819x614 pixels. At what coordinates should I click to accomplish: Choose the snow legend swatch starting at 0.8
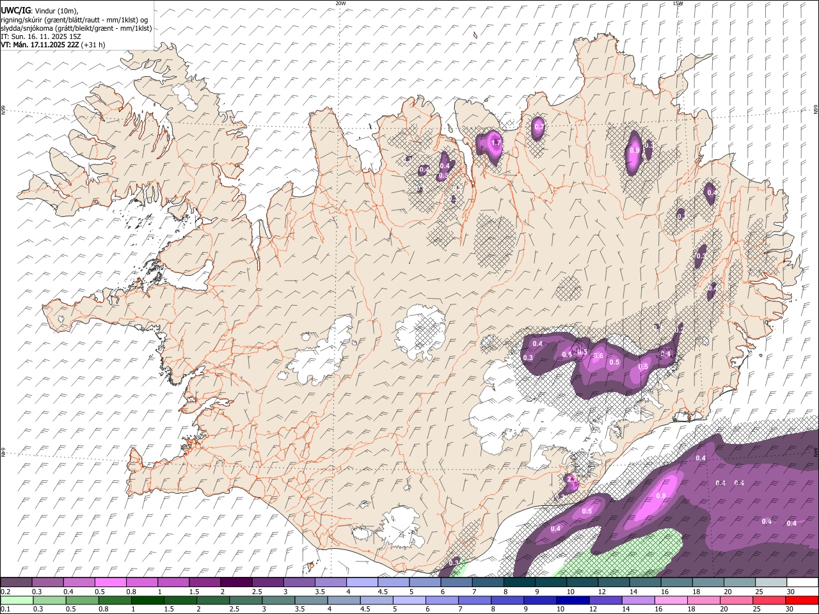(141, 582)
